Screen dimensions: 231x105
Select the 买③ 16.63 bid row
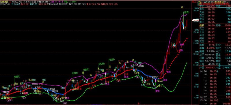[x=215, y=35]
